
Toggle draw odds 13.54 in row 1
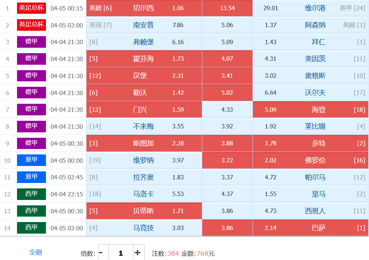(x=227, y=8)
